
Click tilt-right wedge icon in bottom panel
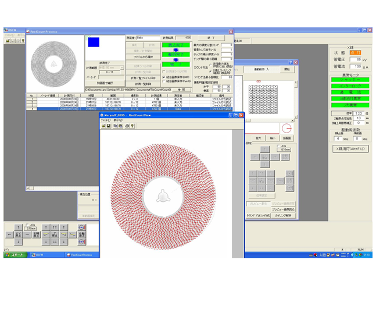tap(63, 234)
